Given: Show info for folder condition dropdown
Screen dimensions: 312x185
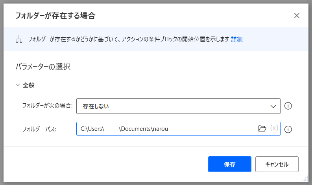Looking at the screenshot, I should (288, 106).
